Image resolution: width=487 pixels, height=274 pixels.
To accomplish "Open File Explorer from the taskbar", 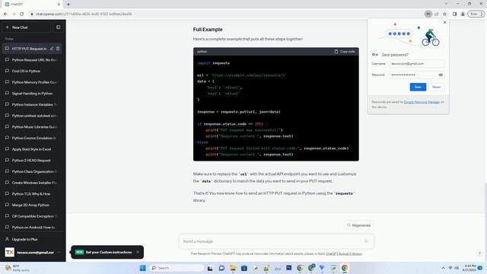I will pos(233,268).
